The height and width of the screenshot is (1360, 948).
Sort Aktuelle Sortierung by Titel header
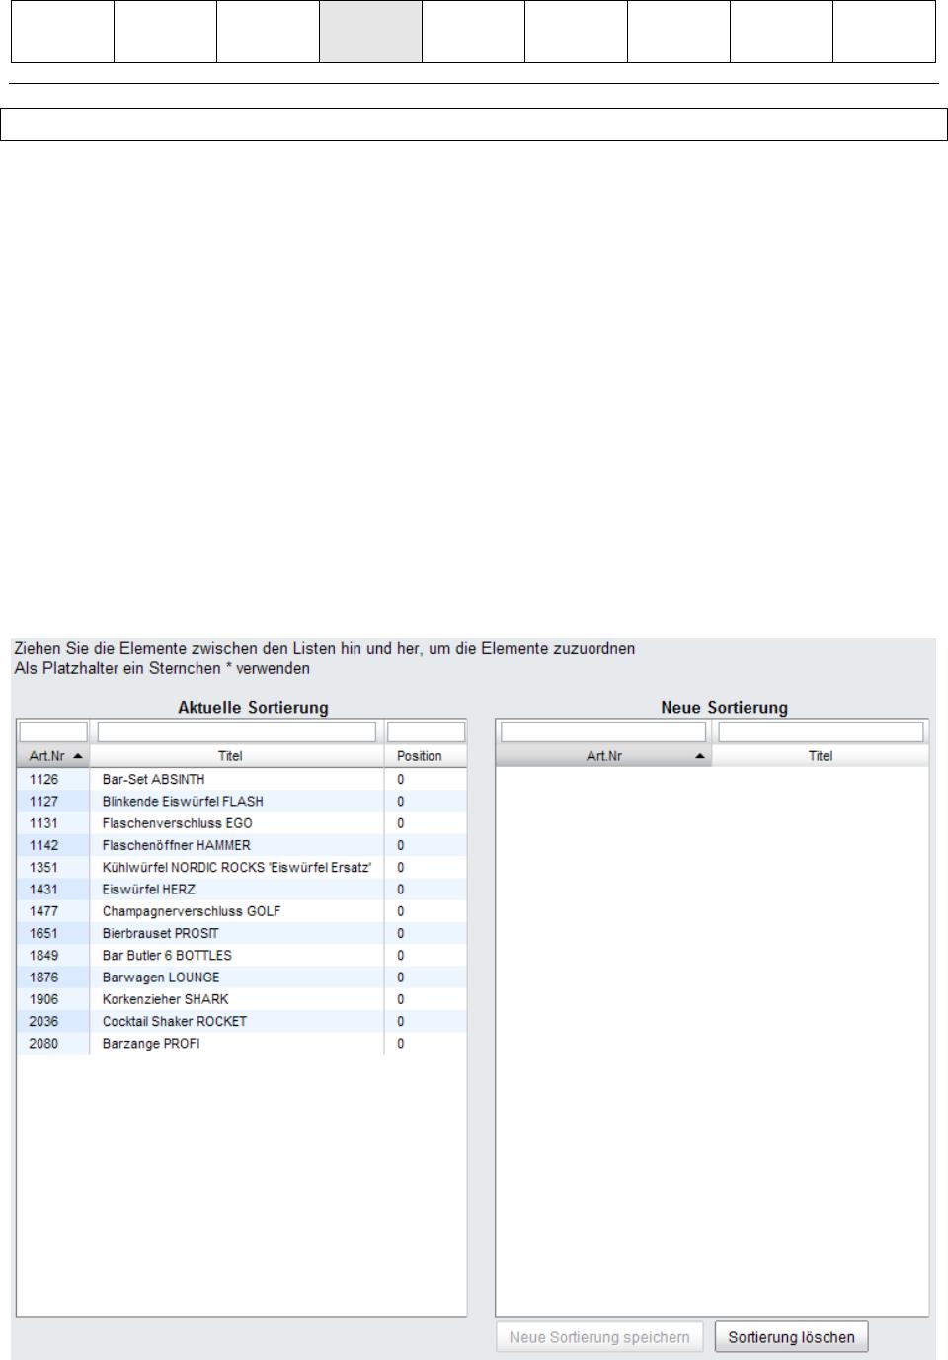[236, 756]
